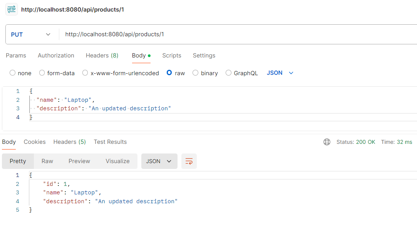Click the request URL input field
The image size is (417, 236).
point(231,34)
